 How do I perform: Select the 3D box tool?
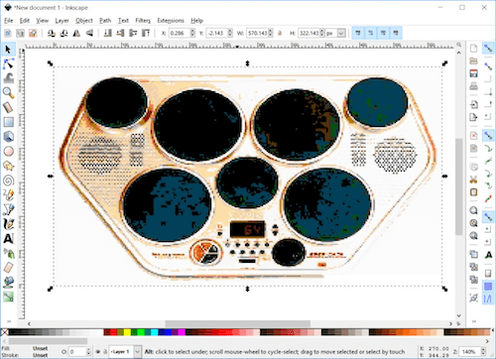9,137
